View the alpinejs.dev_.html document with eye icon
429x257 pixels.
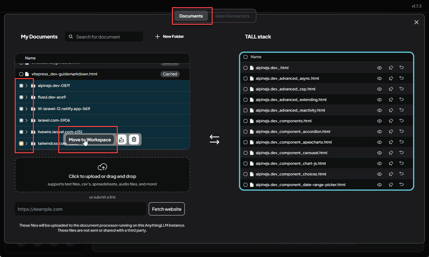[x=380, y=68]
